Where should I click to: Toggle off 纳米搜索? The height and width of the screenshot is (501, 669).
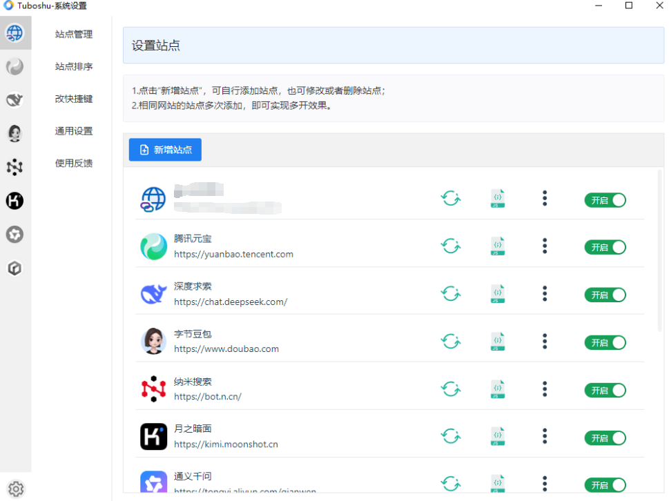pyautogui.click(x=605, y=389)
